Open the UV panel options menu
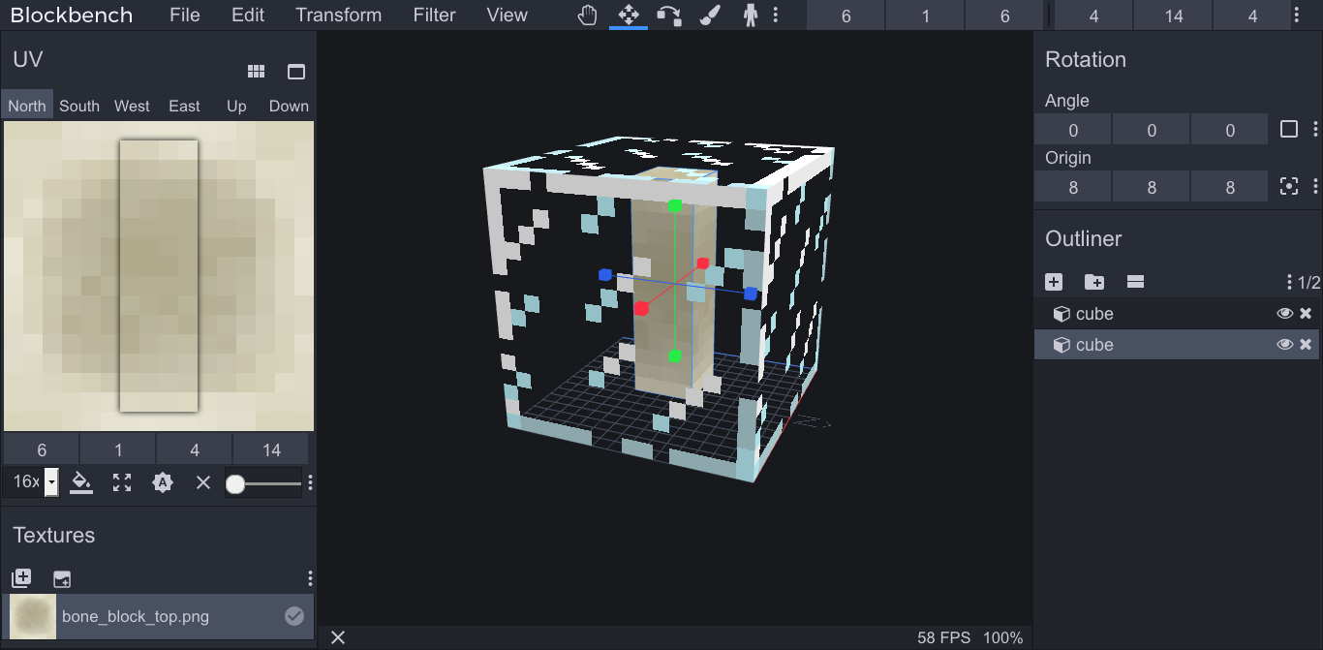1323x650 pixels. (310, 481)
